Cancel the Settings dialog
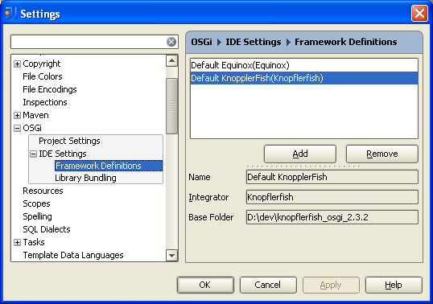 pyautogui.click(x=268, y=285)
